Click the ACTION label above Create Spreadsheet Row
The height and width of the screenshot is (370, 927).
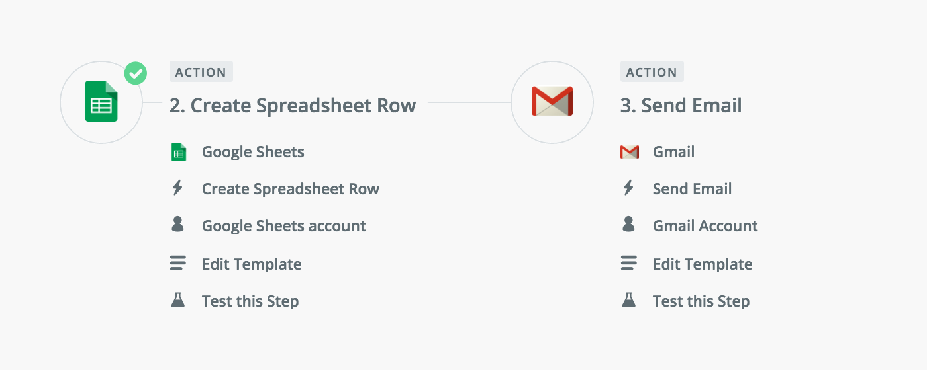201,72
